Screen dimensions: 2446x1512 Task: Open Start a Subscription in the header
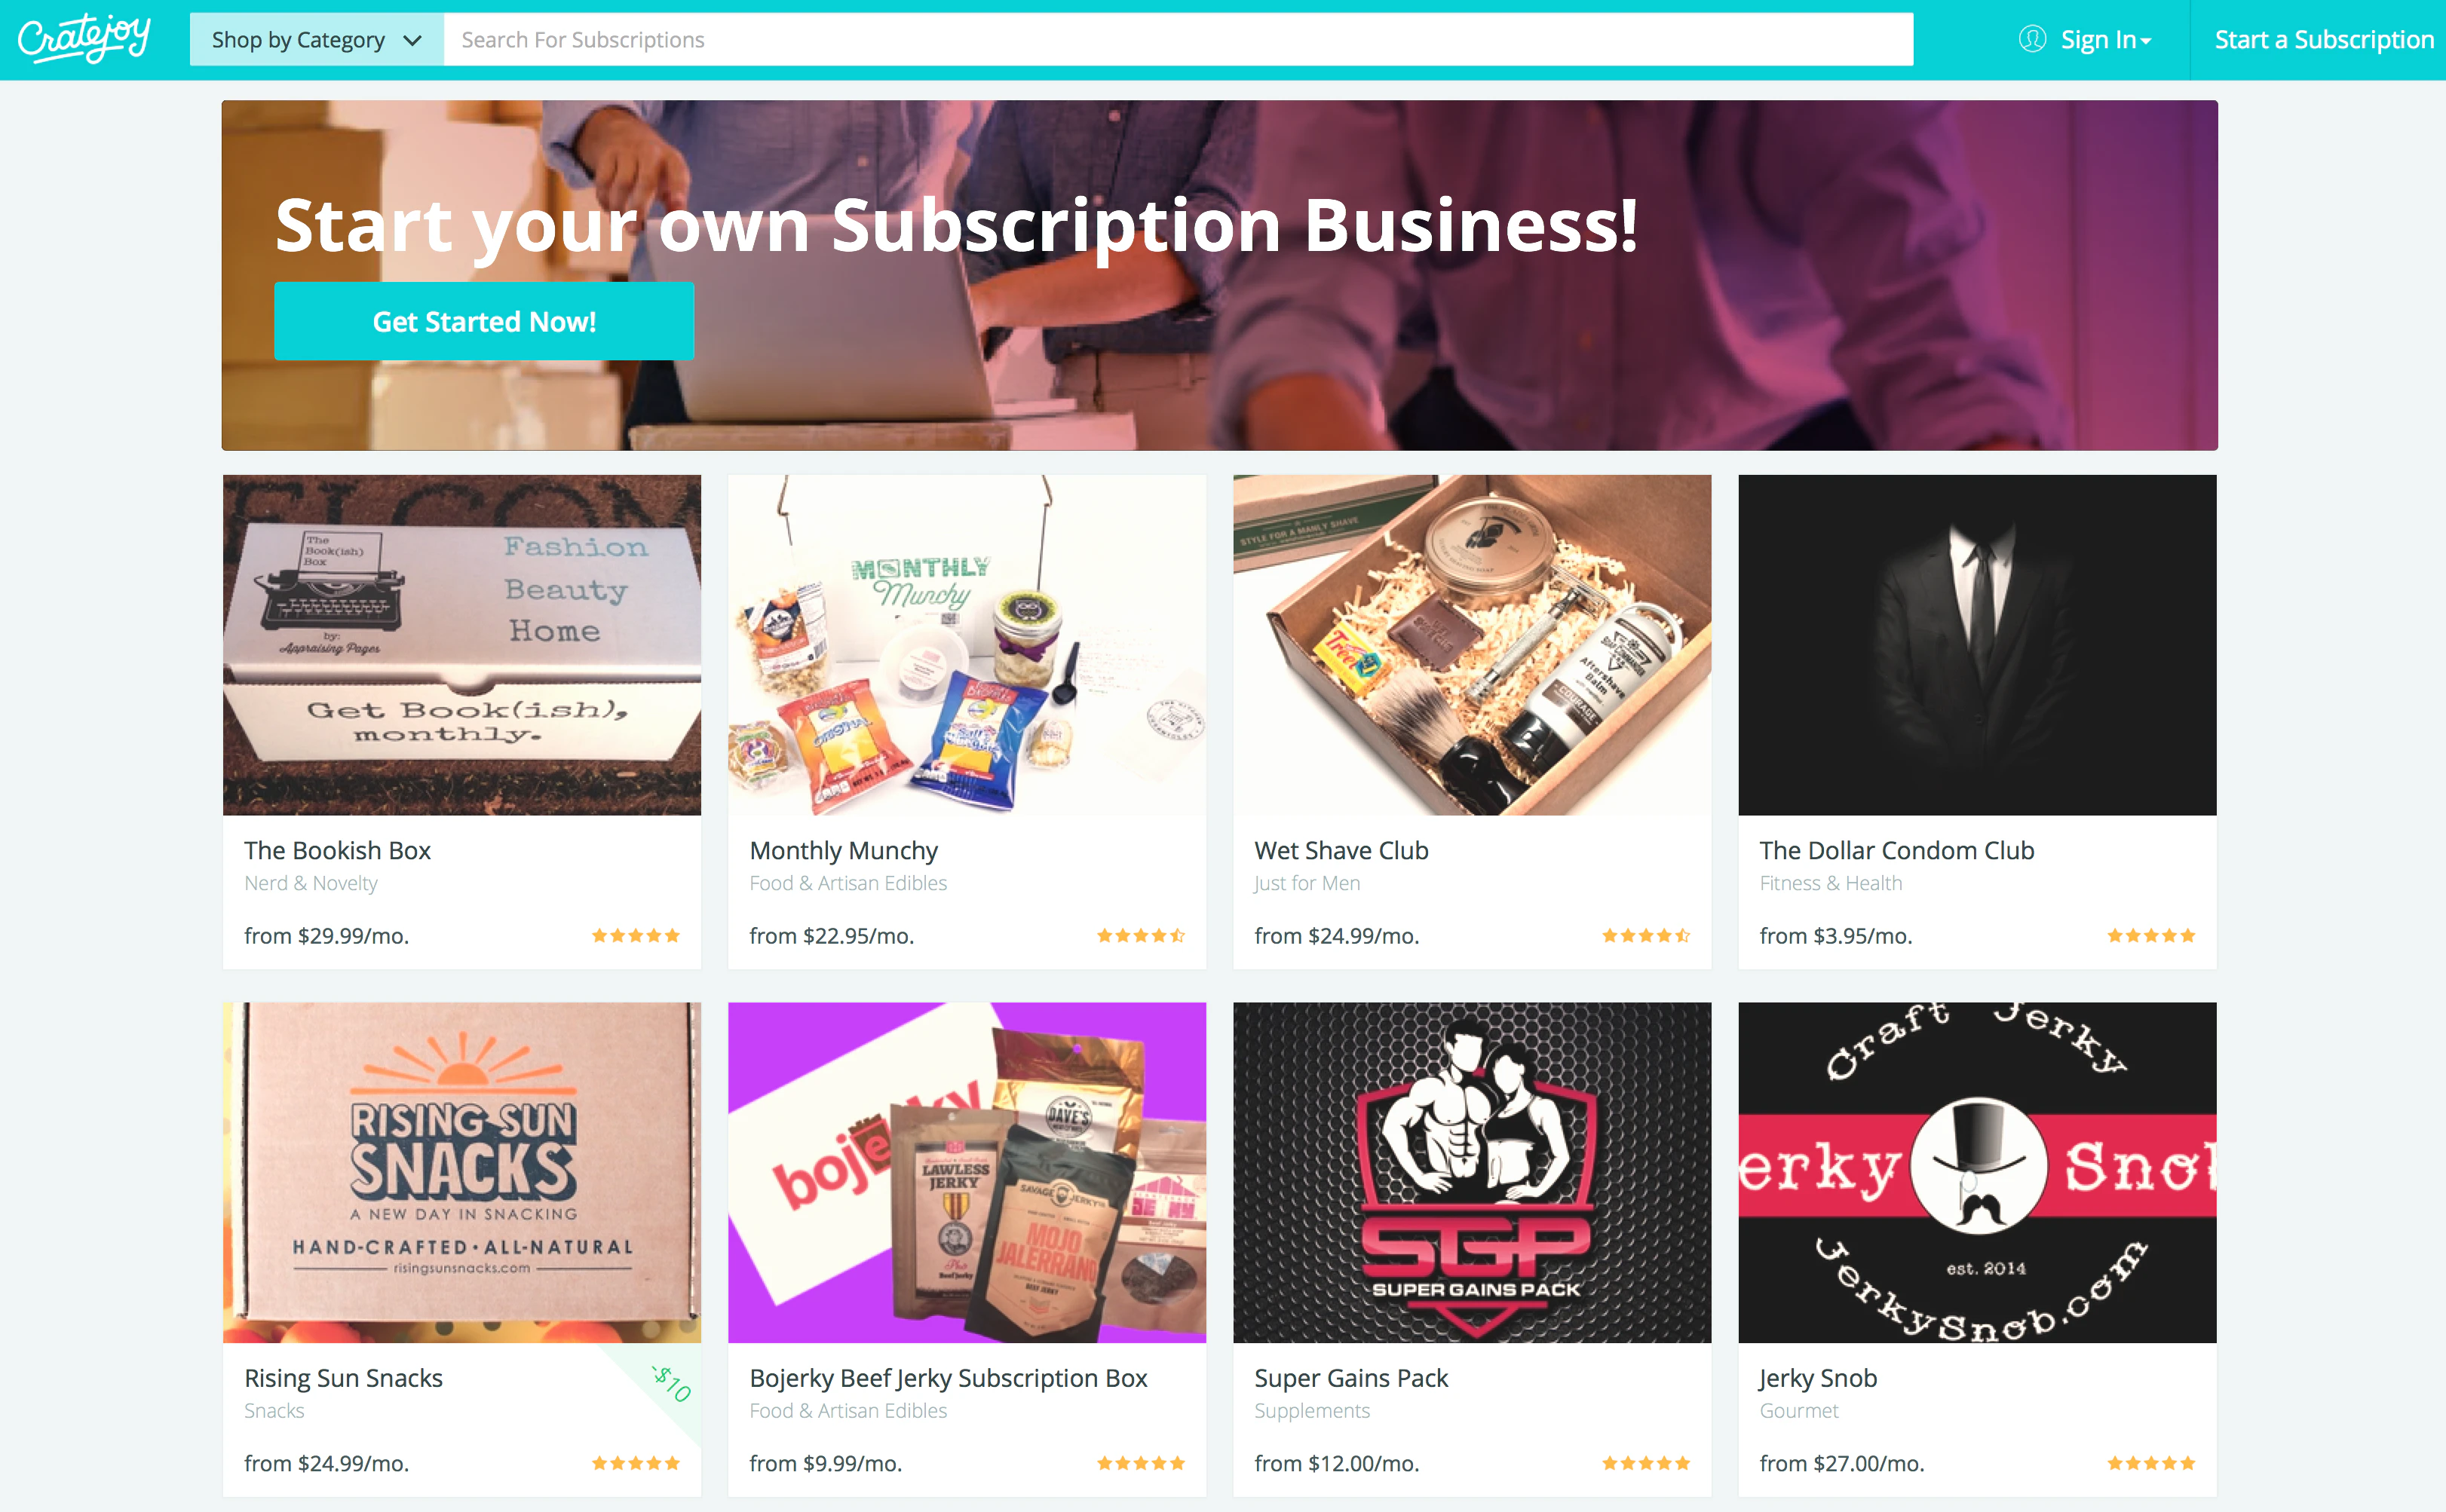[2324, 40]
